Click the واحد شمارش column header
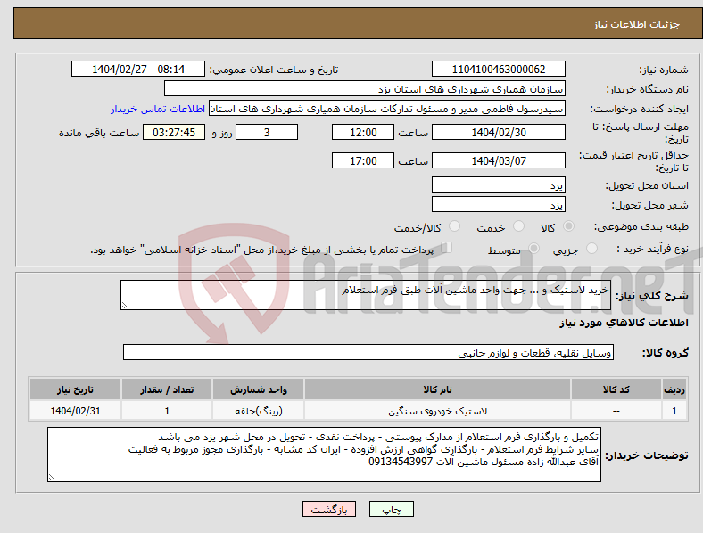703x533 pixels. [x=259, y=389]
